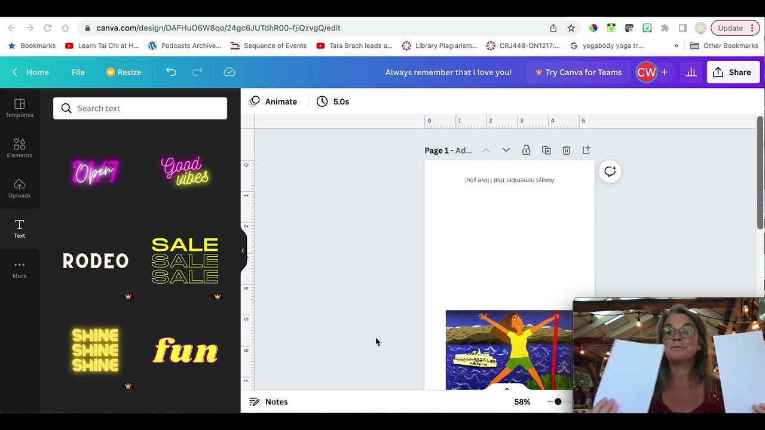
Task: Add the fun yellow text style
Action: pyautogui.click(x=185, y=351)
